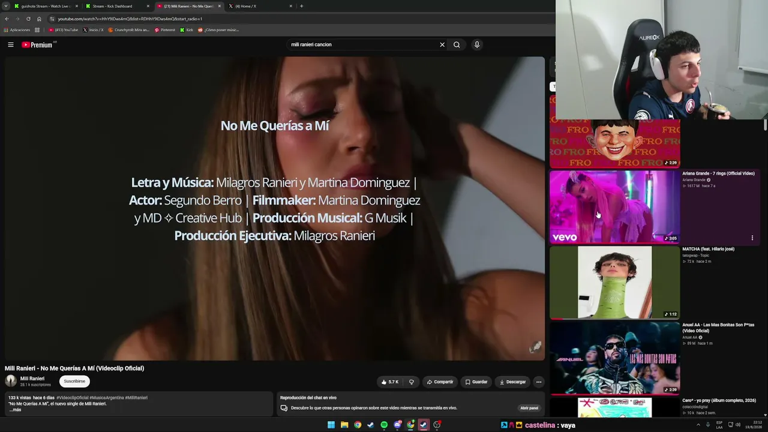Open the MATCHA feat. Hilario josé thumbnail
The image size is (768, 432).
pos(614,283)
